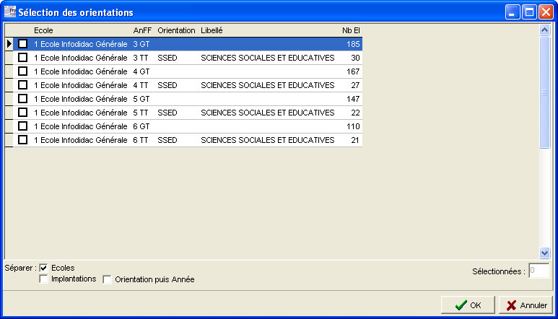The height and width of the screenshot is (319, 558).
Task: Select the 5 TT SCIENCES SOCIALES ET EDUCATIVES row
Action: click(267, 113)
